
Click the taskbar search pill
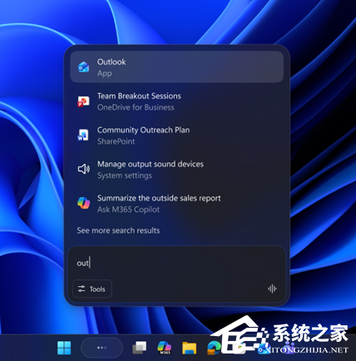pyautogui.click(x=101, y=348)
